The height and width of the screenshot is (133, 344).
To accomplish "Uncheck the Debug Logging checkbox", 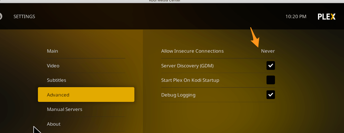I will pyautogui.click(x=271, y=95).
